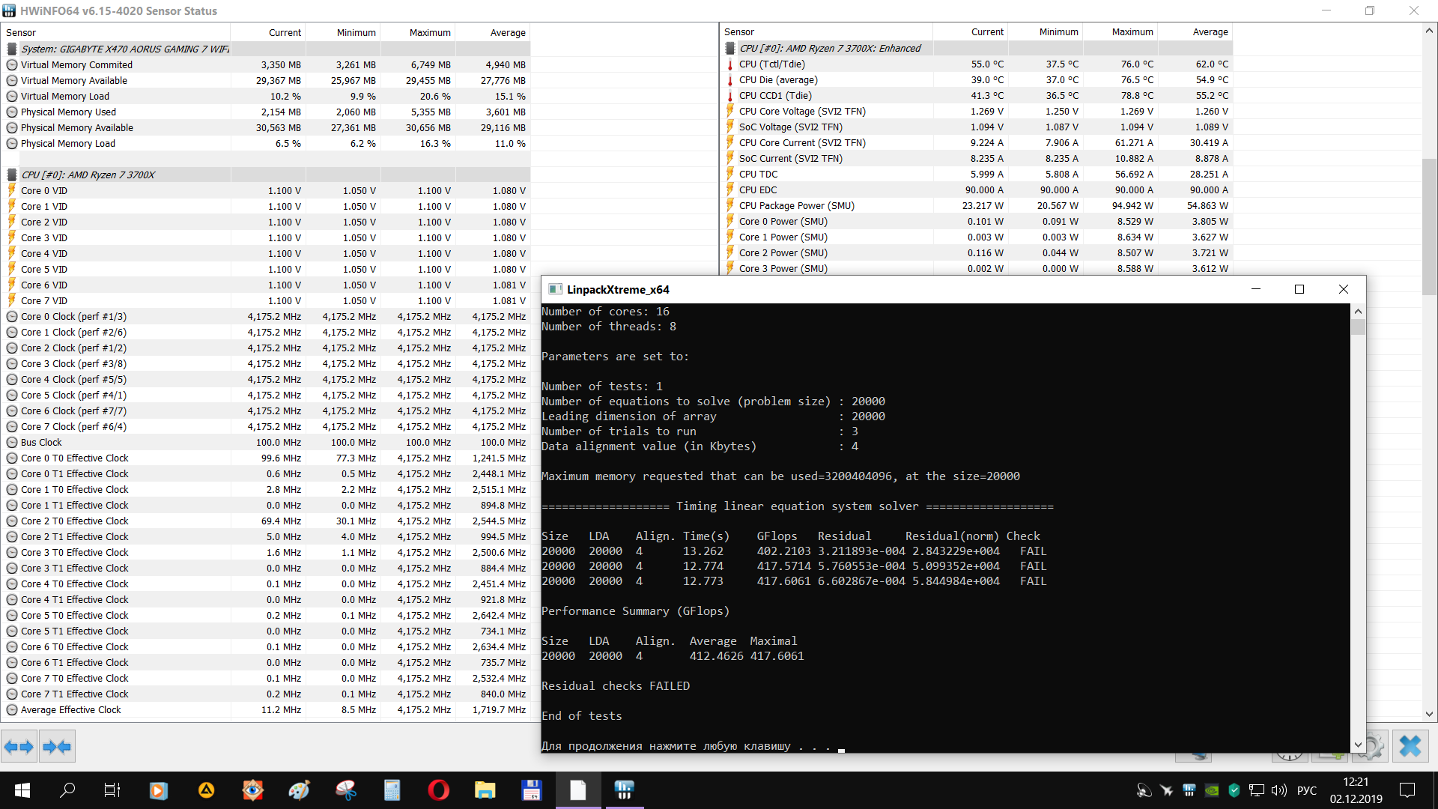The height and width of the screenshot is (809, 1438).
Task: Open Snipping Tool from the taskbar
Action: 345,790
